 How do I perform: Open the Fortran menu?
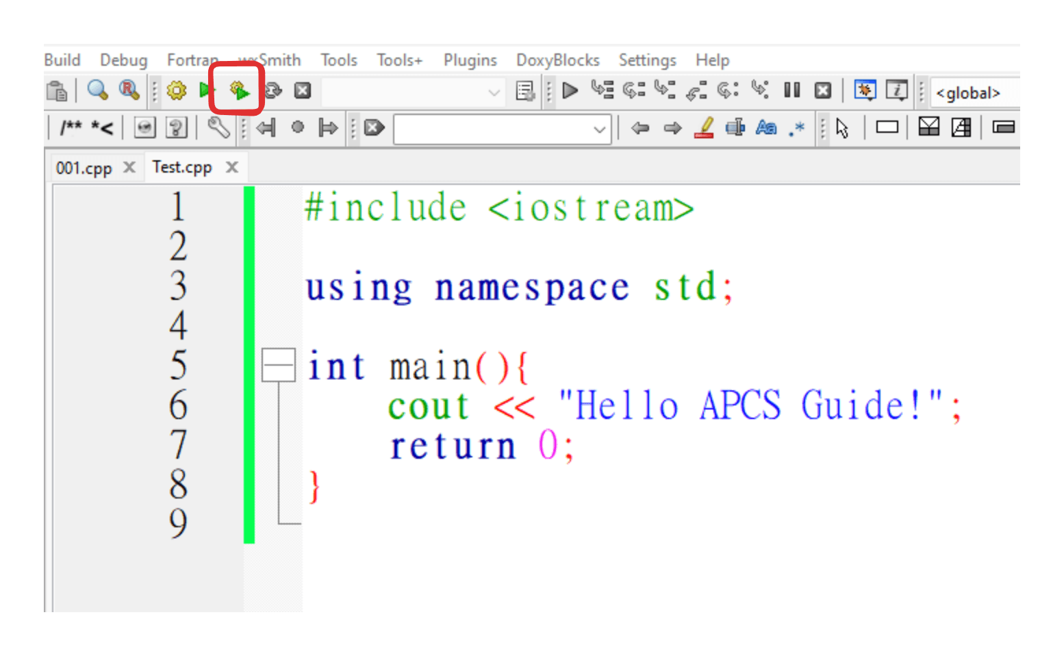pyautogui.click(x=192, y=60)
